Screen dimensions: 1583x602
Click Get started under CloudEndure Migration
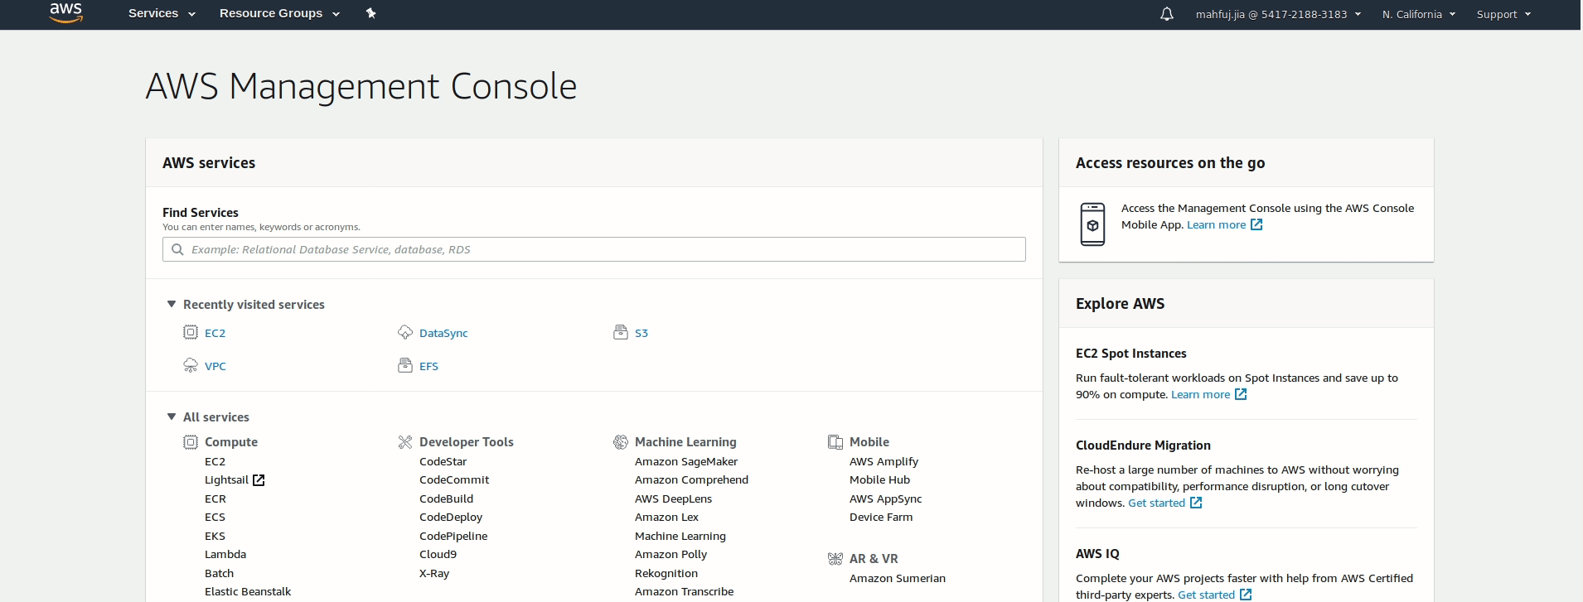[1156, 503]
